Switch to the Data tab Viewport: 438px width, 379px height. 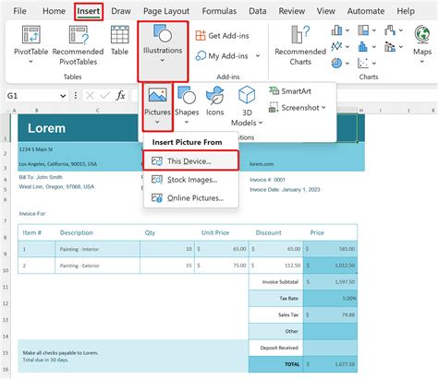(x=258, y=11)
